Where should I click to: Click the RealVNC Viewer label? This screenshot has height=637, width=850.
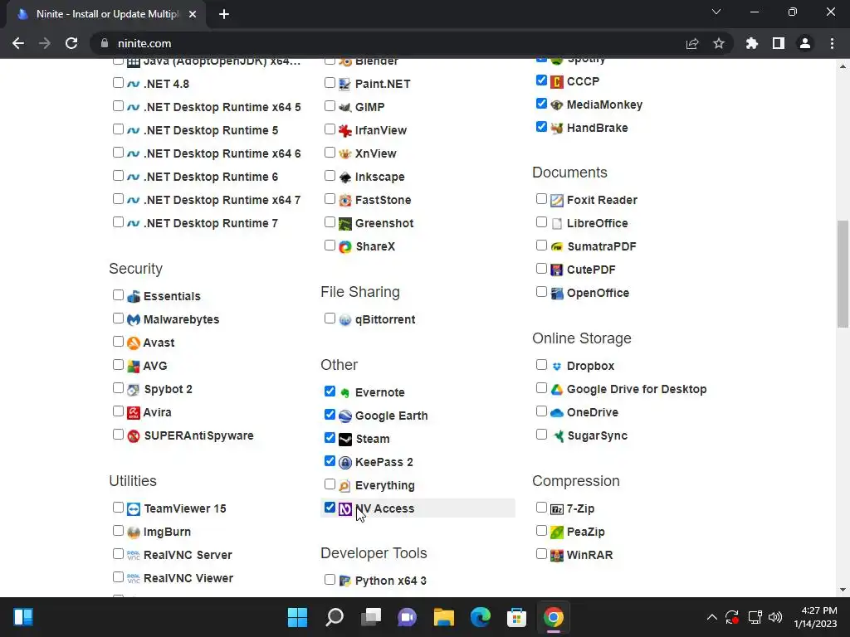188,578
